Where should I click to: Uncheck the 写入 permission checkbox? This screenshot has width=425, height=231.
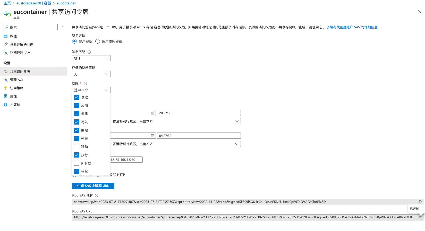[x=76, y=122]
